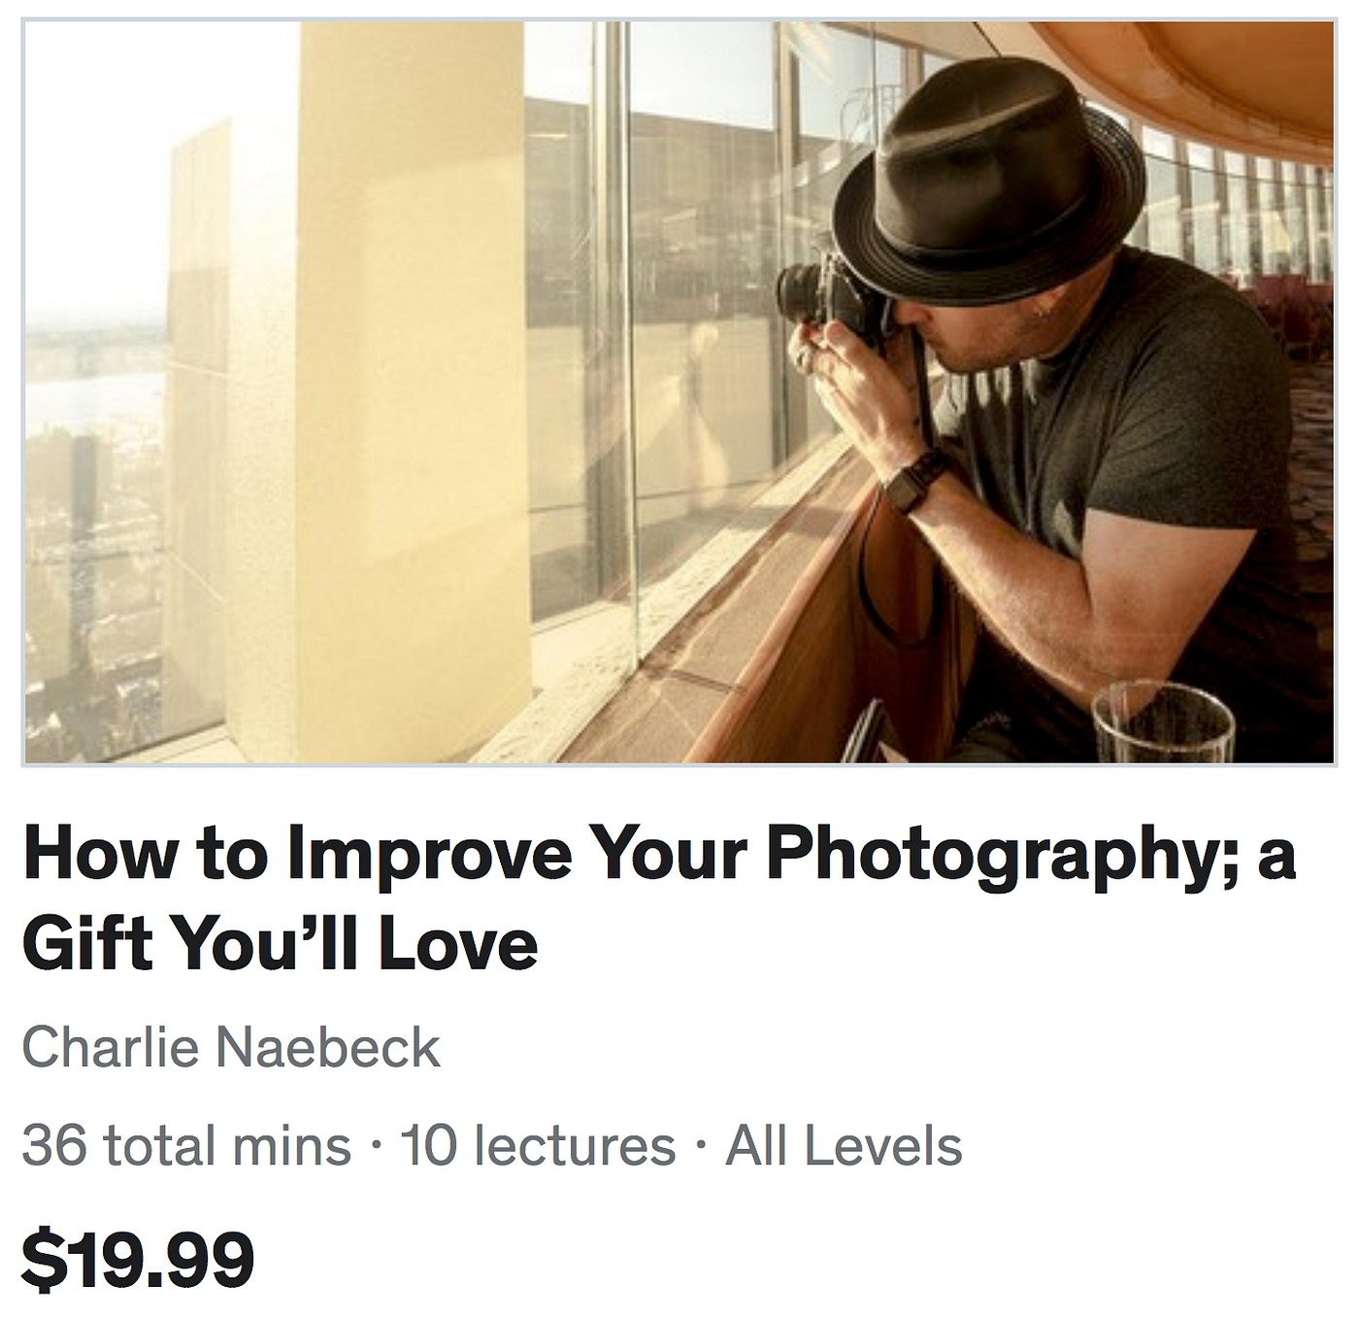The height and width of the screenshot is (1318, 1359).
Task: Click the drinking glass in the thumbnail corner
Action: click(1162, 724)
